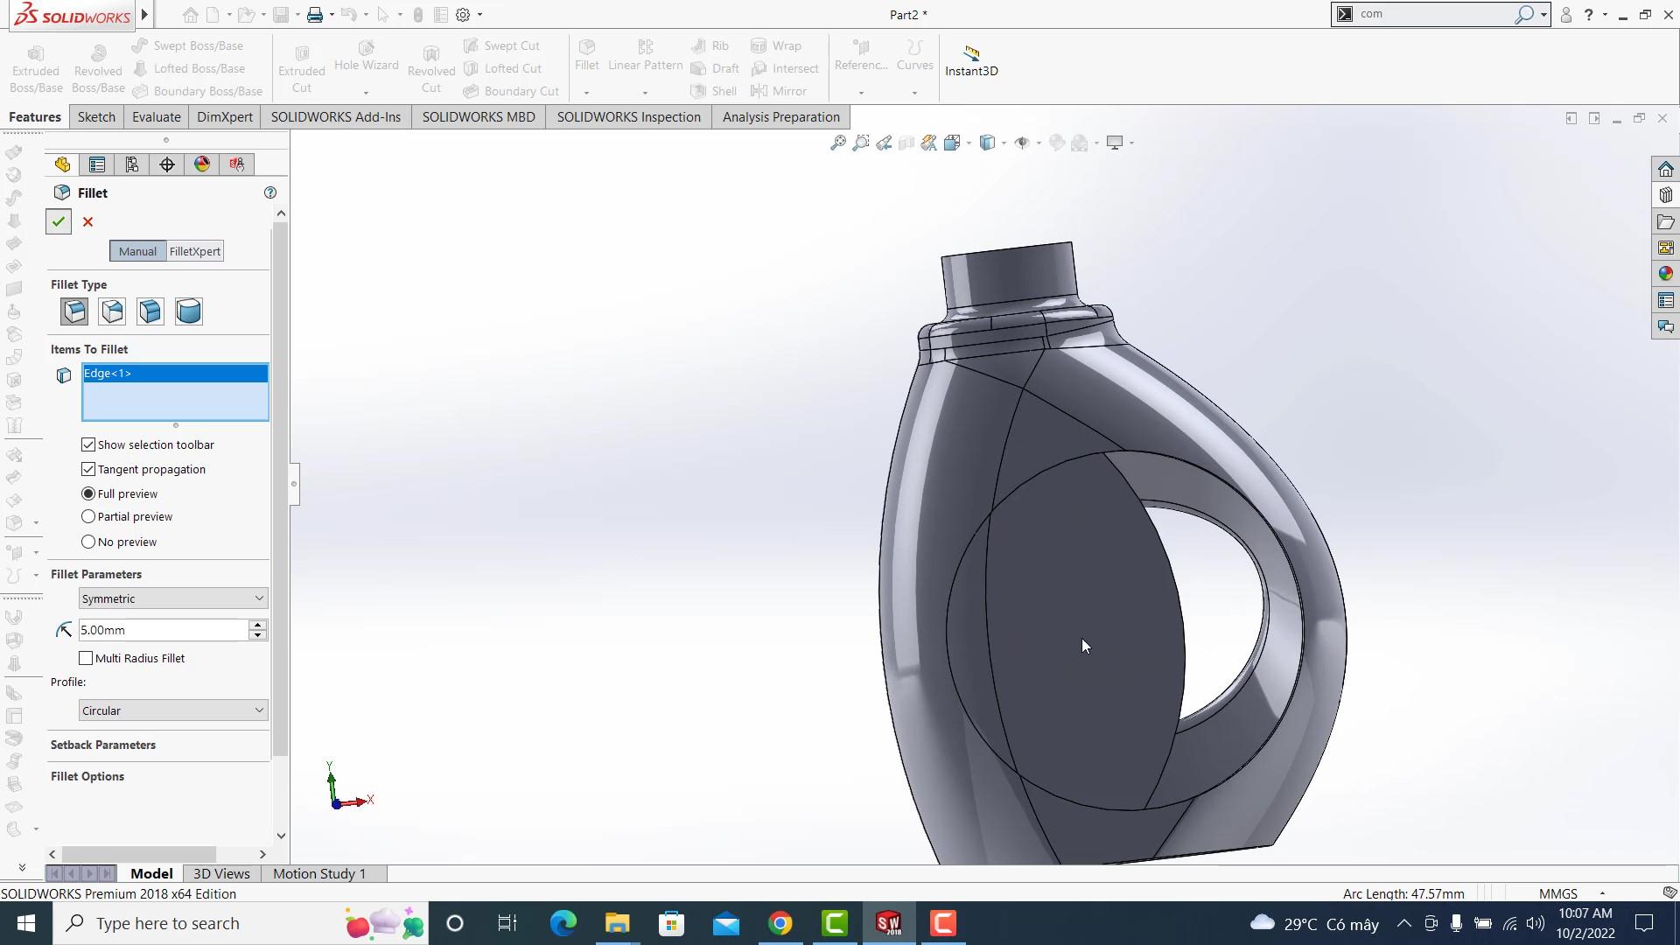
Task: Switch to the Sketch ribbon tab
Action: 96,117
